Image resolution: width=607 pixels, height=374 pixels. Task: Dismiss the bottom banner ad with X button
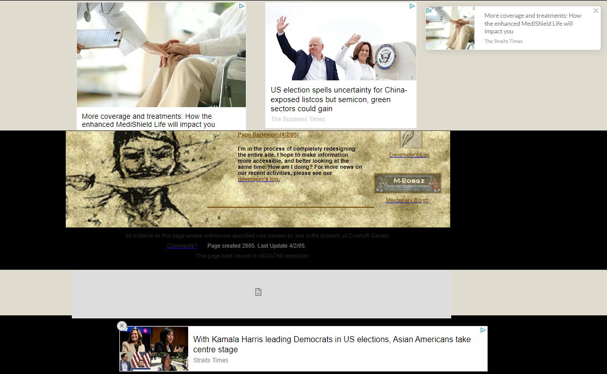pos(122,326)
